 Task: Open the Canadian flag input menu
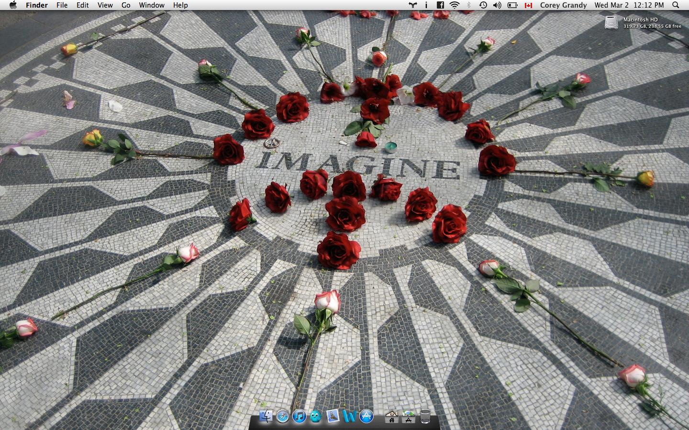(528, 5)
